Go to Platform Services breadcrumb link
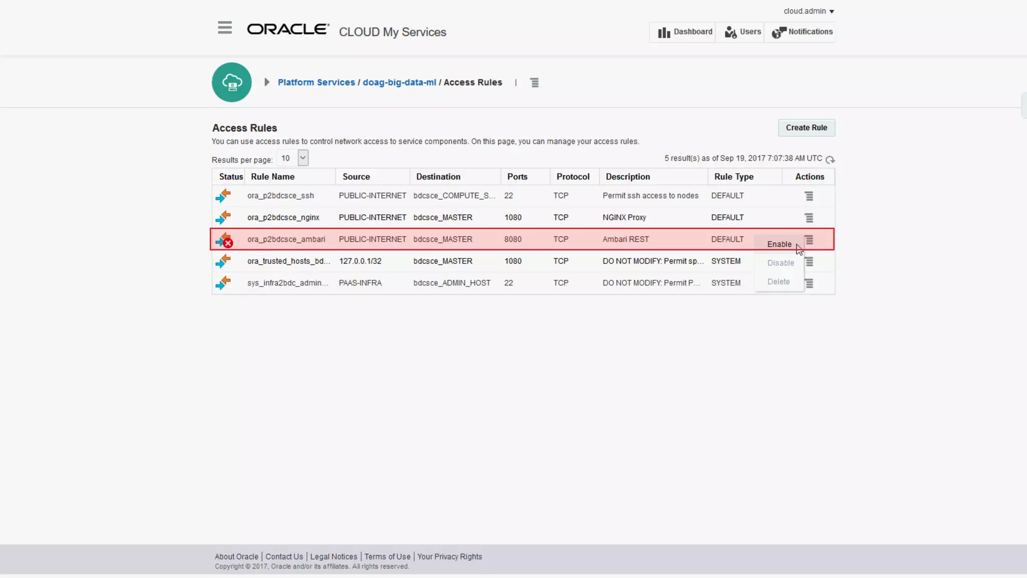1027x578 pixels. coord(316,82)
